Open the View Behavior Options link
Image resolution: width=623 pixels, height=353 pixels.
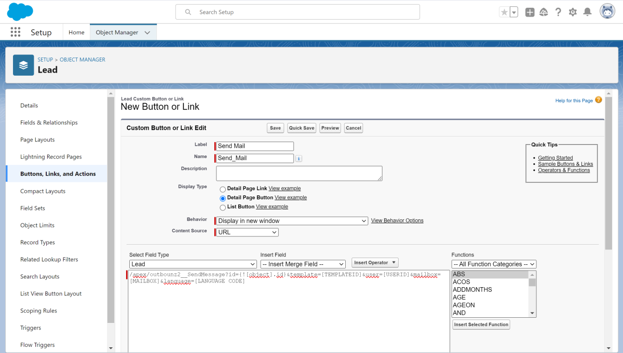point(397,221)
